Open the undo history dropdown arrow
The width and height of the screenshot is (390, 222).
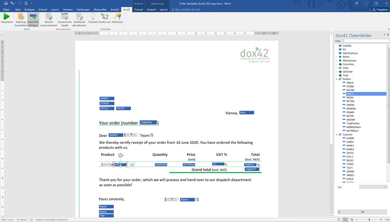click(16, 3)
